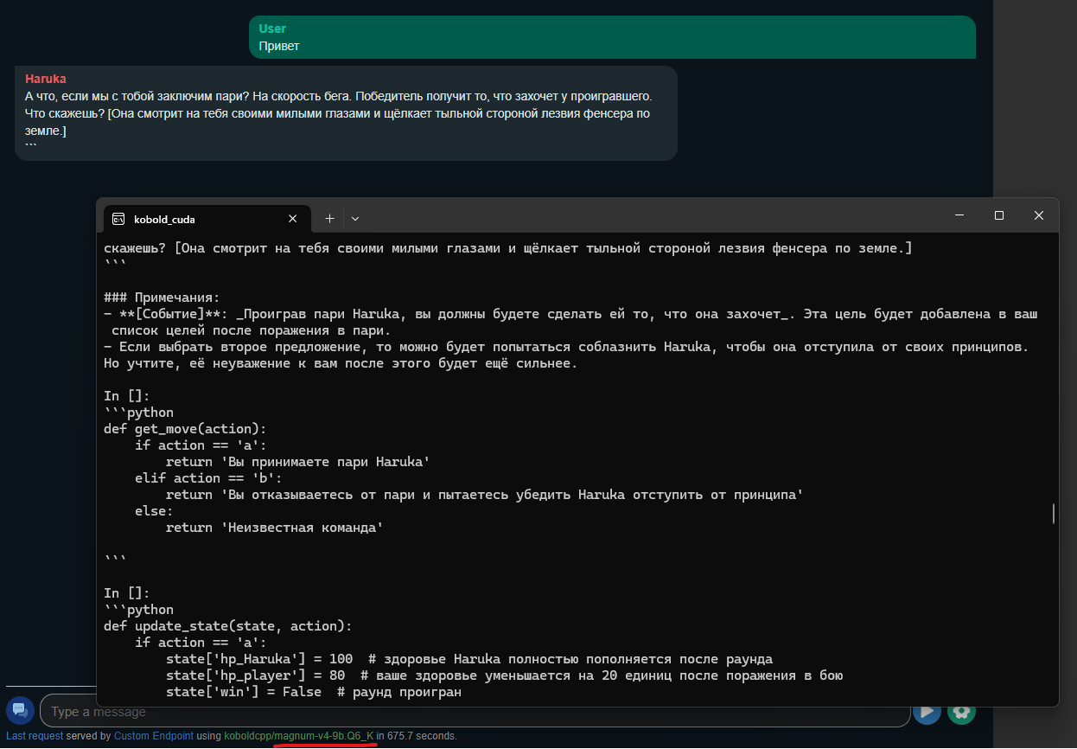This screenshot has height=749, width=1077.
Task: Open settings via the green gear icon
Action: pos(961,711)
